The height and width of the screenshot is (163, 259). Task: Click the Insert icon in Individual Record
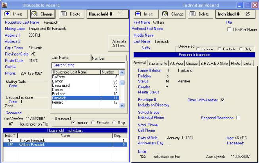coord(138,14)
